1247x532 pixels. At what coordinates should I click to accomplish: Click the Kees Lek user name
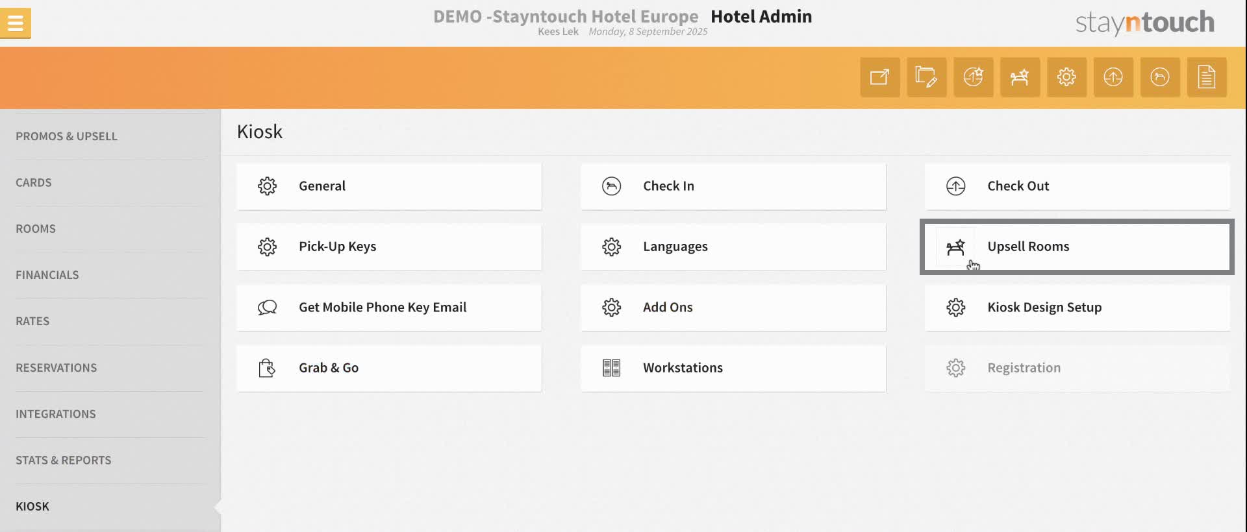coord(558,32)
